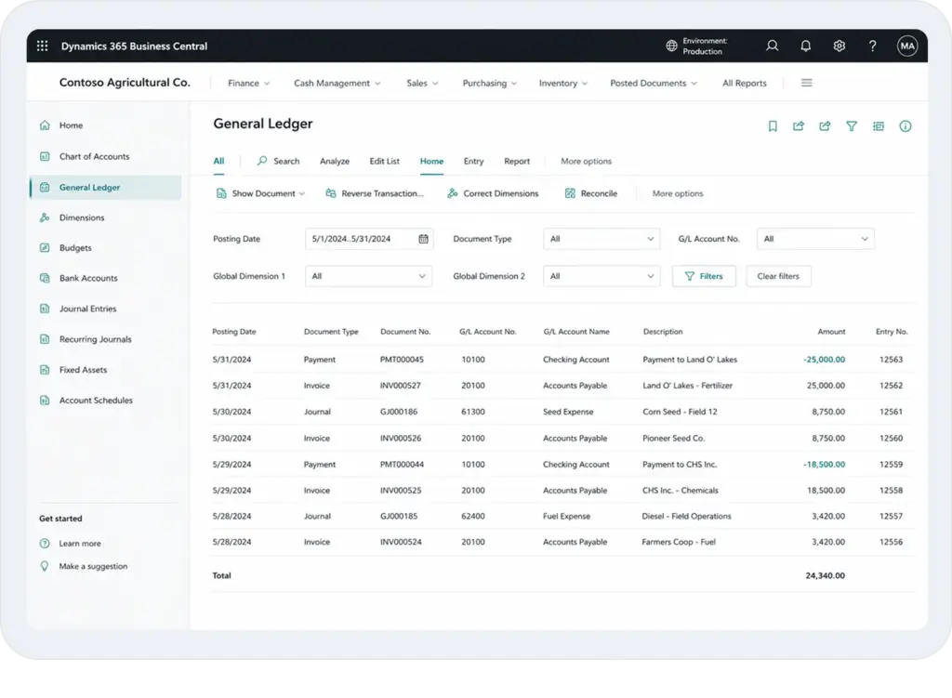Open notifications bell icon
Viewport: 952px width, 698px height.
pyautogui.click(x=806, y=46)
